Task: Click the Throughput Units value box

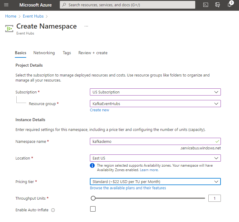Action: point(215,198)
